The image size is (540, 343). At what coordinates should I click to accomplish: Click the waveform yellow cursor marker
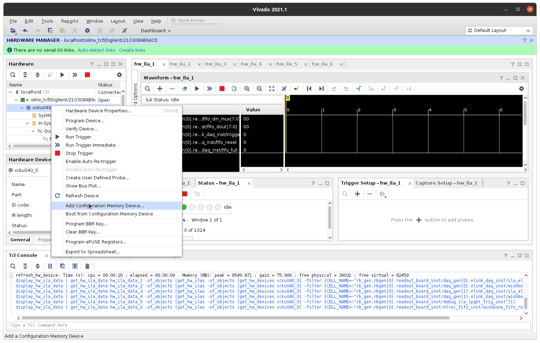click(288, 97)
